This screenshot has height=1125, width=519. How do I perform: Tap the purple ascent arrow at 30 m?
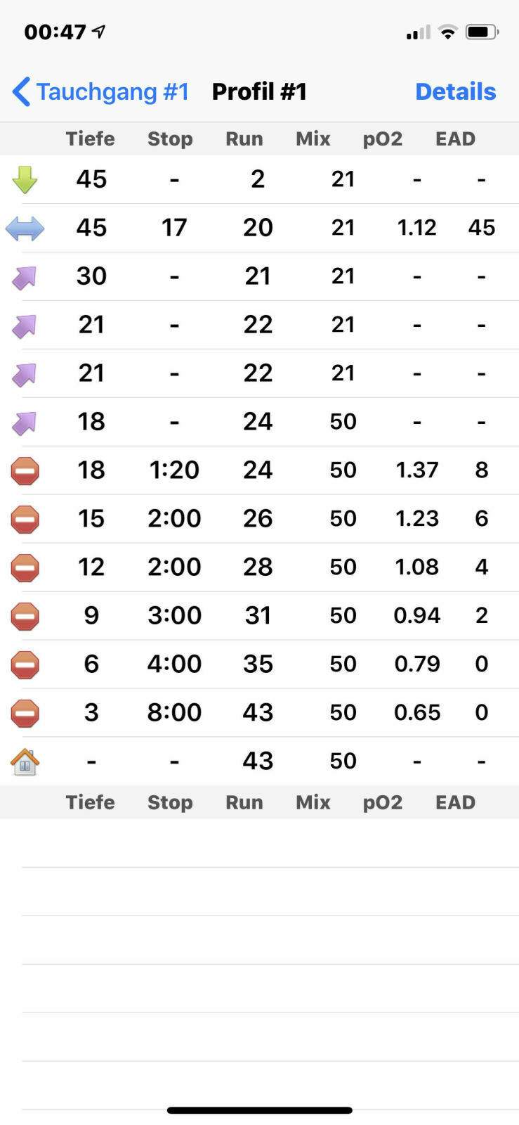25,277
